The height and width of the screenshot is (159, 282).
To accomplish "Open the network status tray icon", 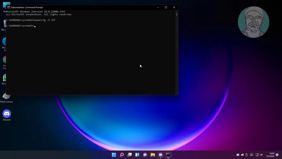I will point(257,155).
